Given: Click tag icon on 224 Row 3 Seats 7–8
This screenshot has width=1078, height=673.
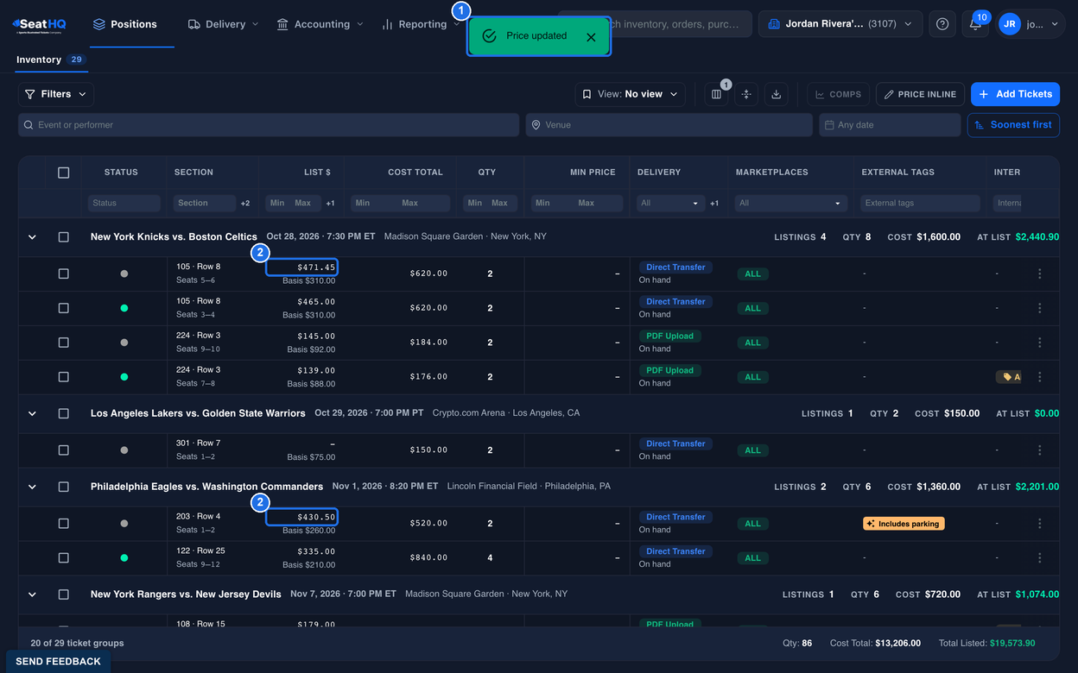Looking at the screenshot, I should 1009,377.
